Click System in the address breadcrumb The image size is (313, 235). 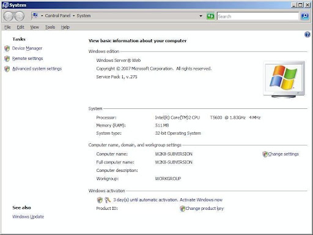84,16
